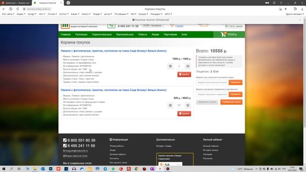Open Telegram from taskbar

tap(105, 169)
